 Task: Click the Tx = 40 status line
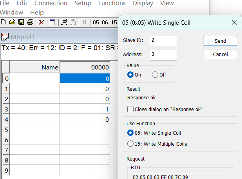(60, 48)
